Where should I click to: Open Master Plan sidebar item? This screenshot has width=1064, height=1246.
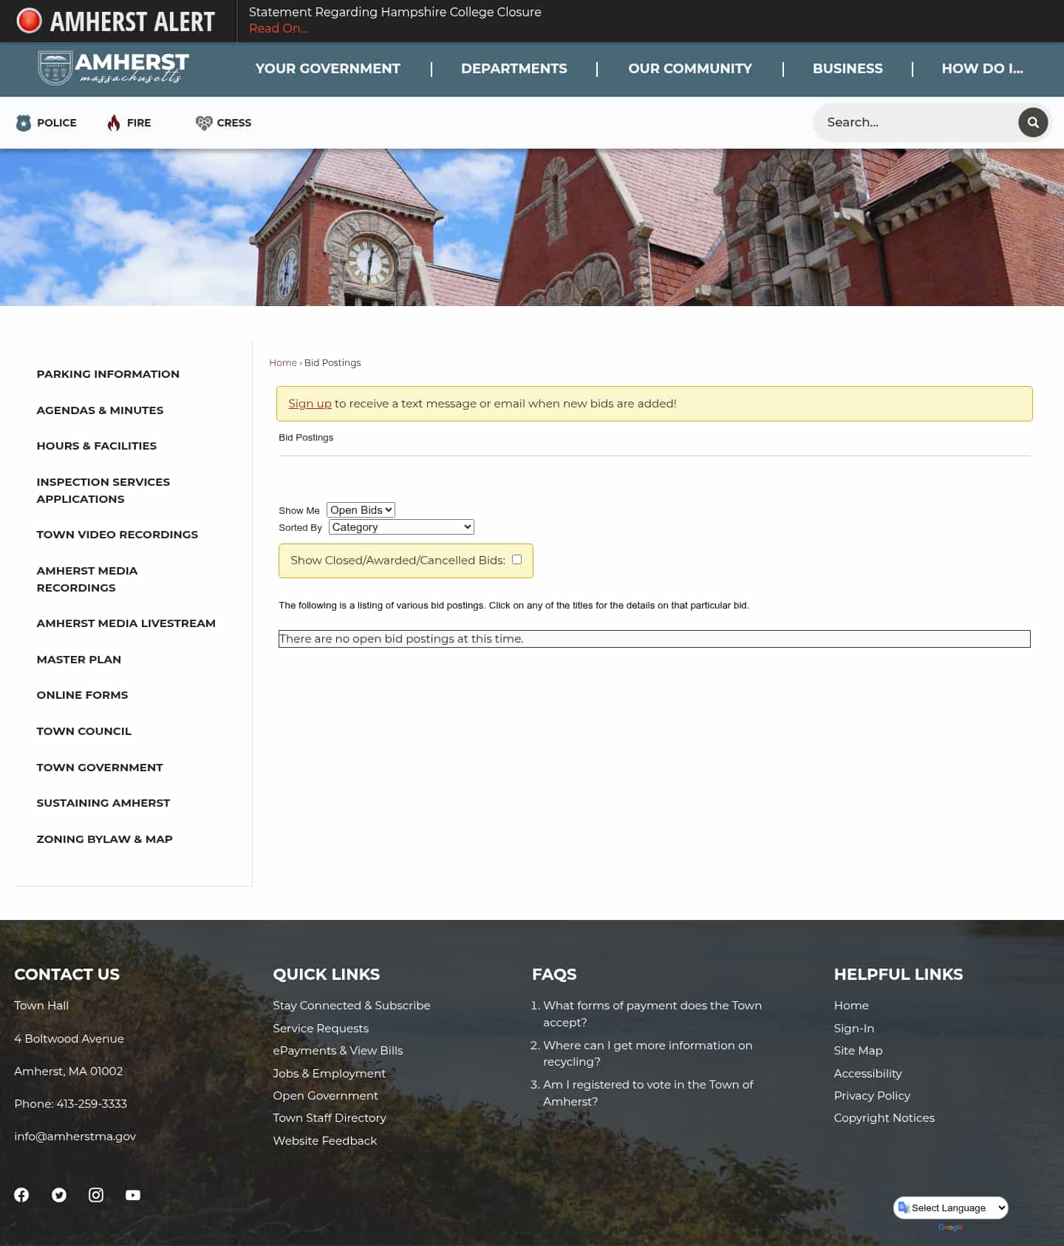point(79,660)
